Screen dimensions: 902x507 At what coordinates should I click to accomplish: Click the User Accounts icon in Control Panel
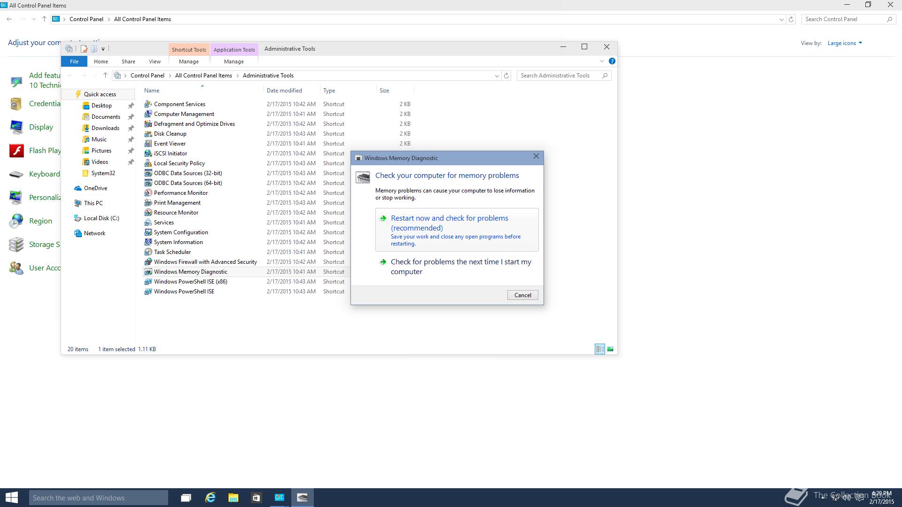pos(16,268)
